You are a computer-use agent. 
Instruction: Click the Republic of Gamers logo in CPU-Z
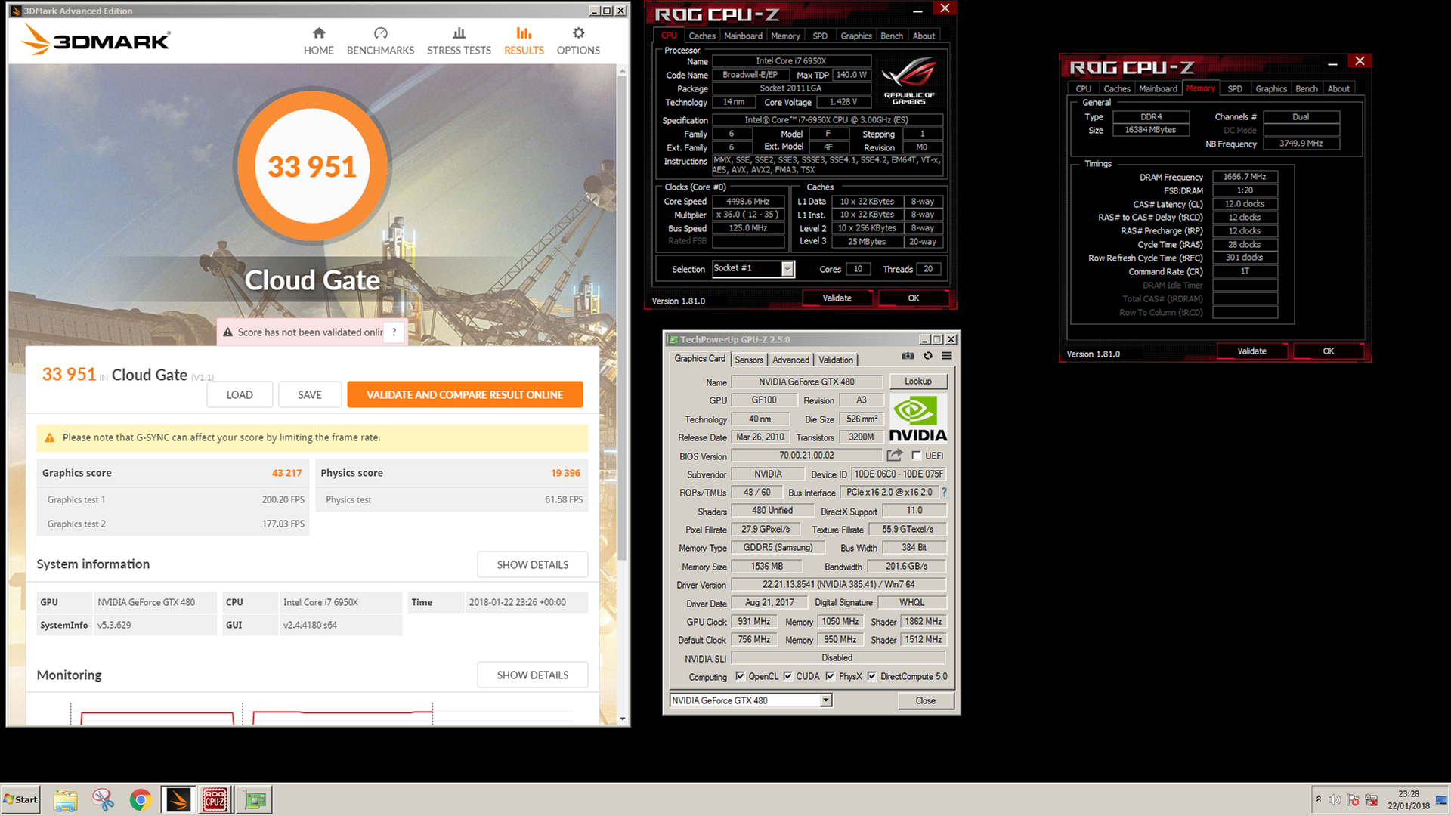909,80
